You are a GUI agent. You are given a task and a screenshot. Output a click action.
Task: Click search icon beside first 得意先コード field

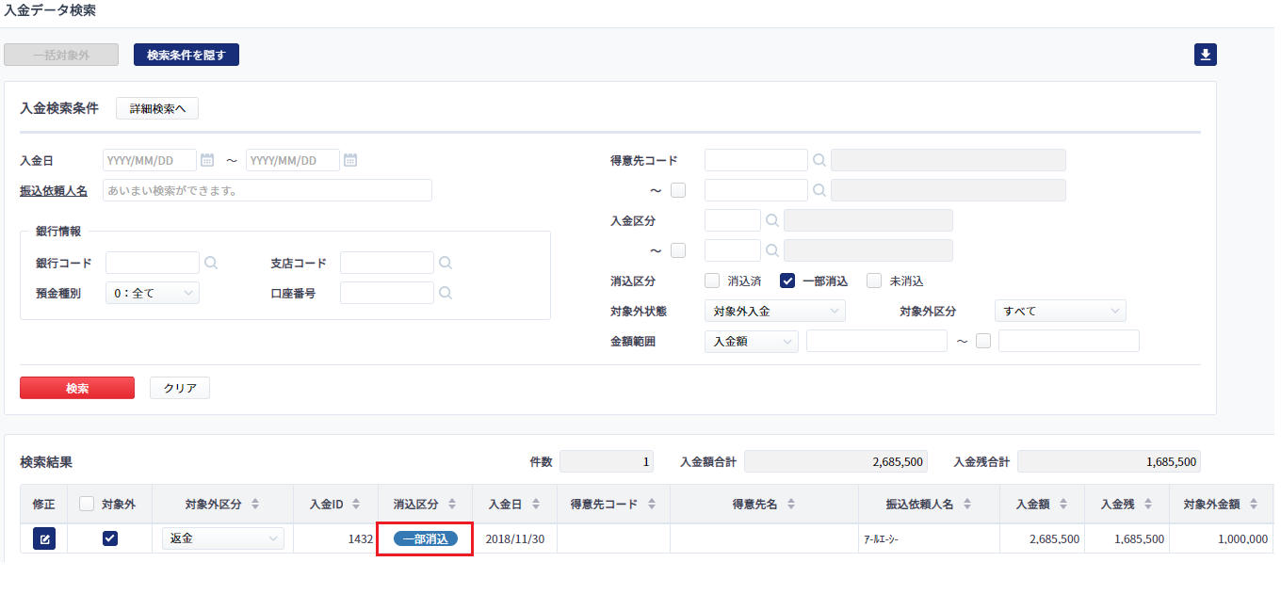pos(819,160)
